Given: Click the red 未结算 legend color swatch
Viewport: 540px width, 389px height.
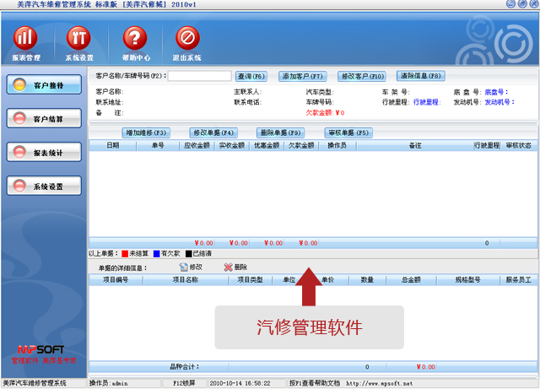Looking at the screenshot, I should coord(125,253).
